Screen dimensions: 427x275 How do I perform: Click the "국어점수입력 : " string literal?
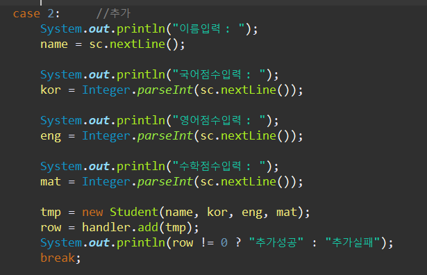[x=219, y=74]
